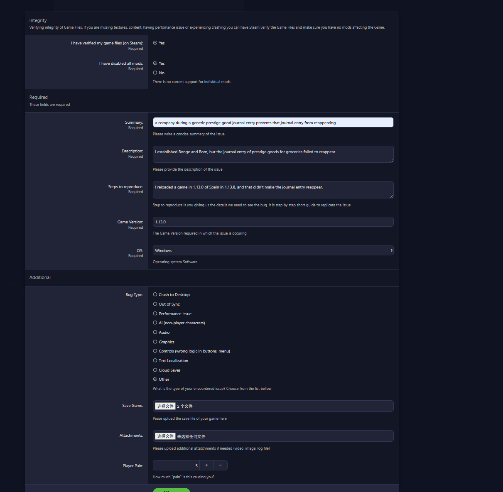Click 'Operating system Software' hint text

click(175, 262)
